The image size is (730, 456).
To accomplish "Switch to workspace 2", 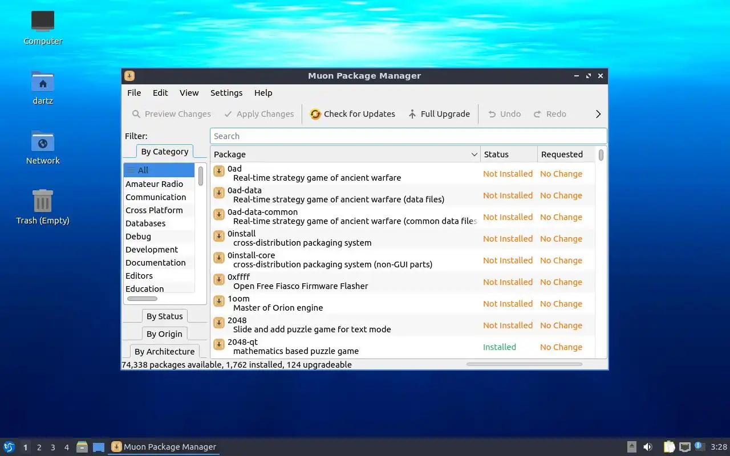I will [x=39, y=447].
